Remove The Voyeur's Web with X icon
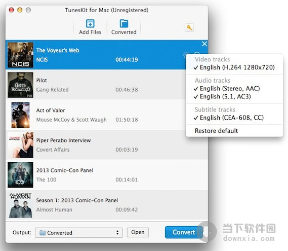Image resolution: width=288 pixels, height=251 pixels. (x=204, y=44)
